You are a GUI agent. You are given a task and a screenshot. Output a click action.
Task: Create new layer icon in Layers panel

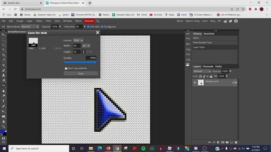pos(232,142)
